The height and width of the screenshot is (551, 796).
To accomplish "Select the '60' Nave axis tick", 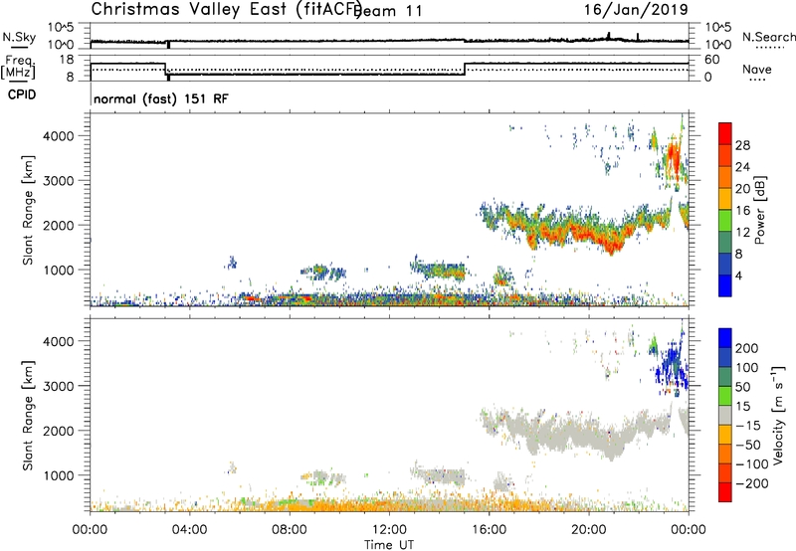I will pyautogui.click(x=712, y=60).
